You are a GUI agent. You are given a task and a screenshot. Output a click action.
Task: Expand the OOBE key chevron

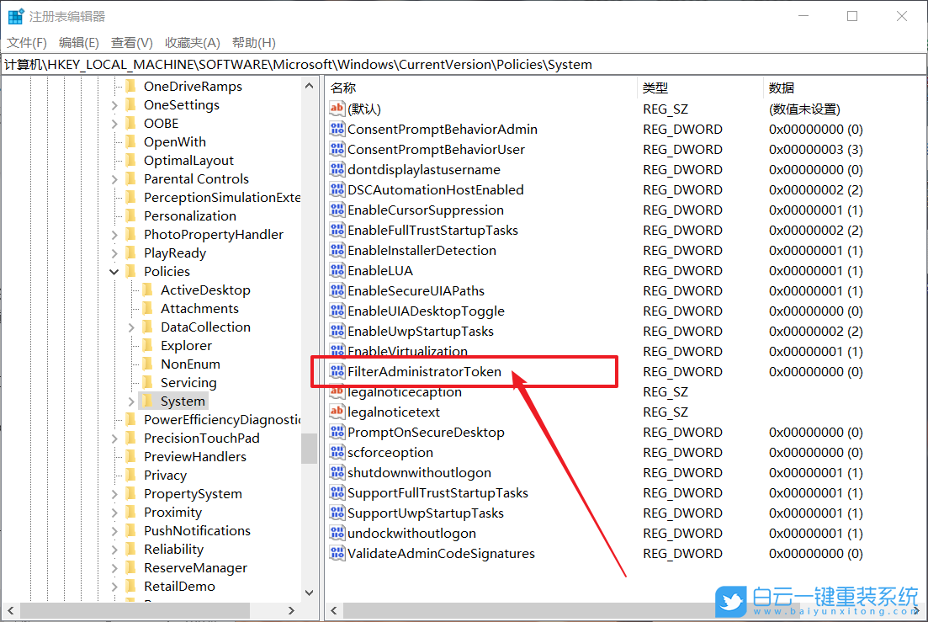(x=114, y=124)
